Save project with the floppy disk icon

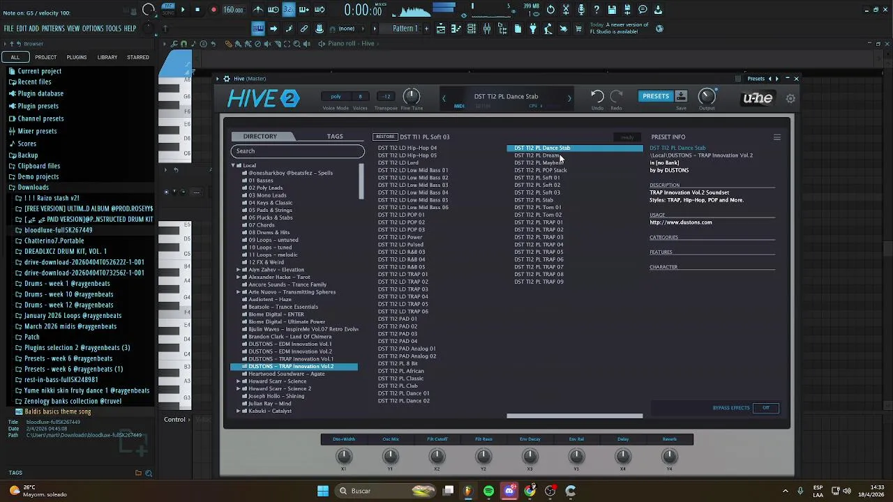click(612, 10)
